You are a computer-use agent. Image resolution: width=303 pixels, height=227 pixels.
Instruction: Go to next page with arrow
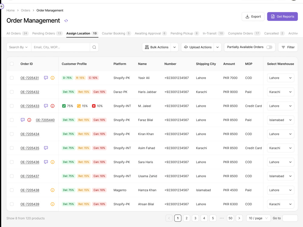(x=239, y=218)
